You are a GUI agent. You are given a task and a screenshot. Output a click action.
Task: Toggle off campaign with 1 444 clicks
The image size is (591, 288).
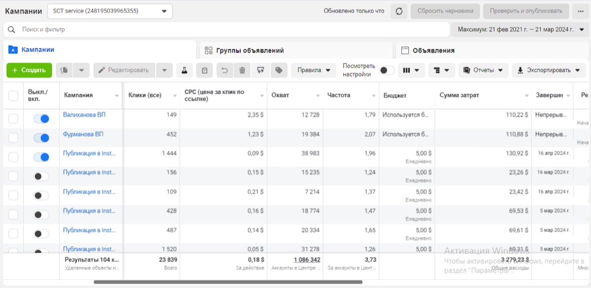coord(41,157)
